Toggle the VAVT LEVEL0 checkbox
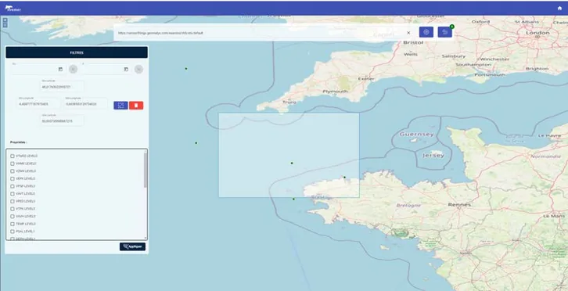This screenshot has height=291, width=568. [x=13, y=194]
